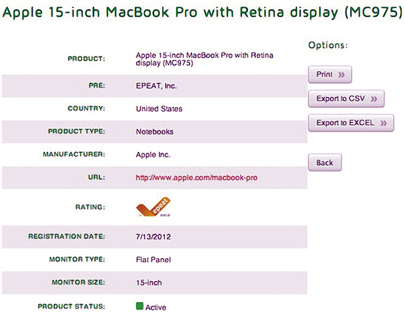
Task: Click the 'Options:' heading
Action: (x=328, y=45)
